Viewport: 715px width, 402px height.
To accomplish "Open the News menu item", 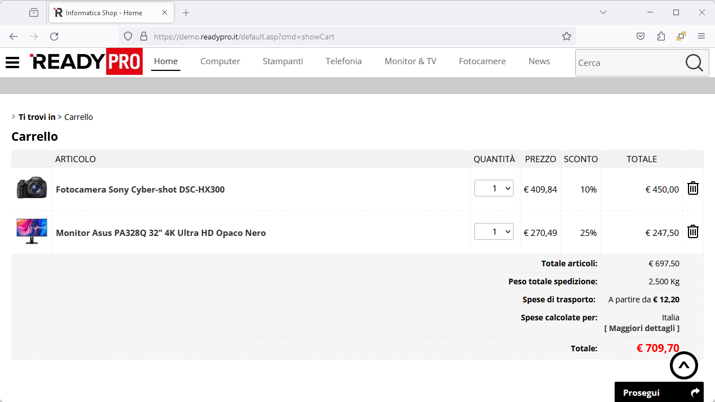I will pyautogui.click(x=540, y=61).
